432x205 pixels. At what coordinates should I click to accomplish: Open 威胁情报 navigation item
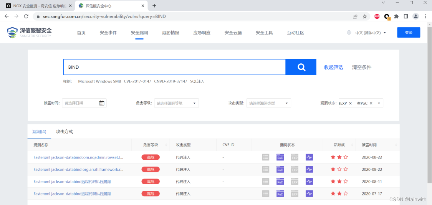tap(170, 33)
